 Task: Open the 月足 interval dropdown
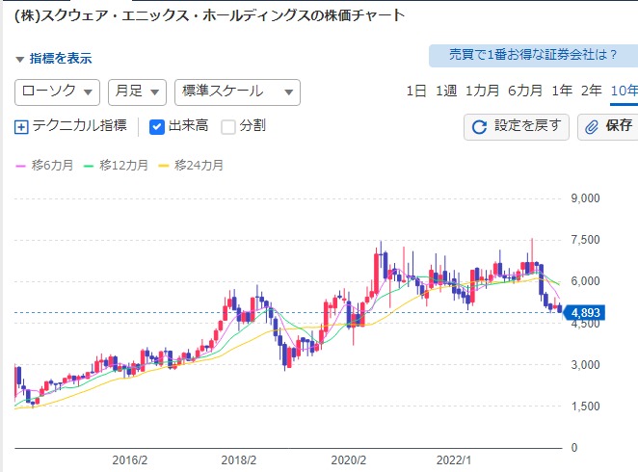coord(137,92)
